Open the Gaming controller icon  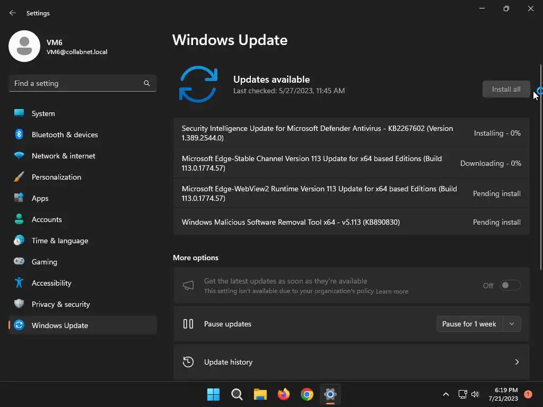19,261
